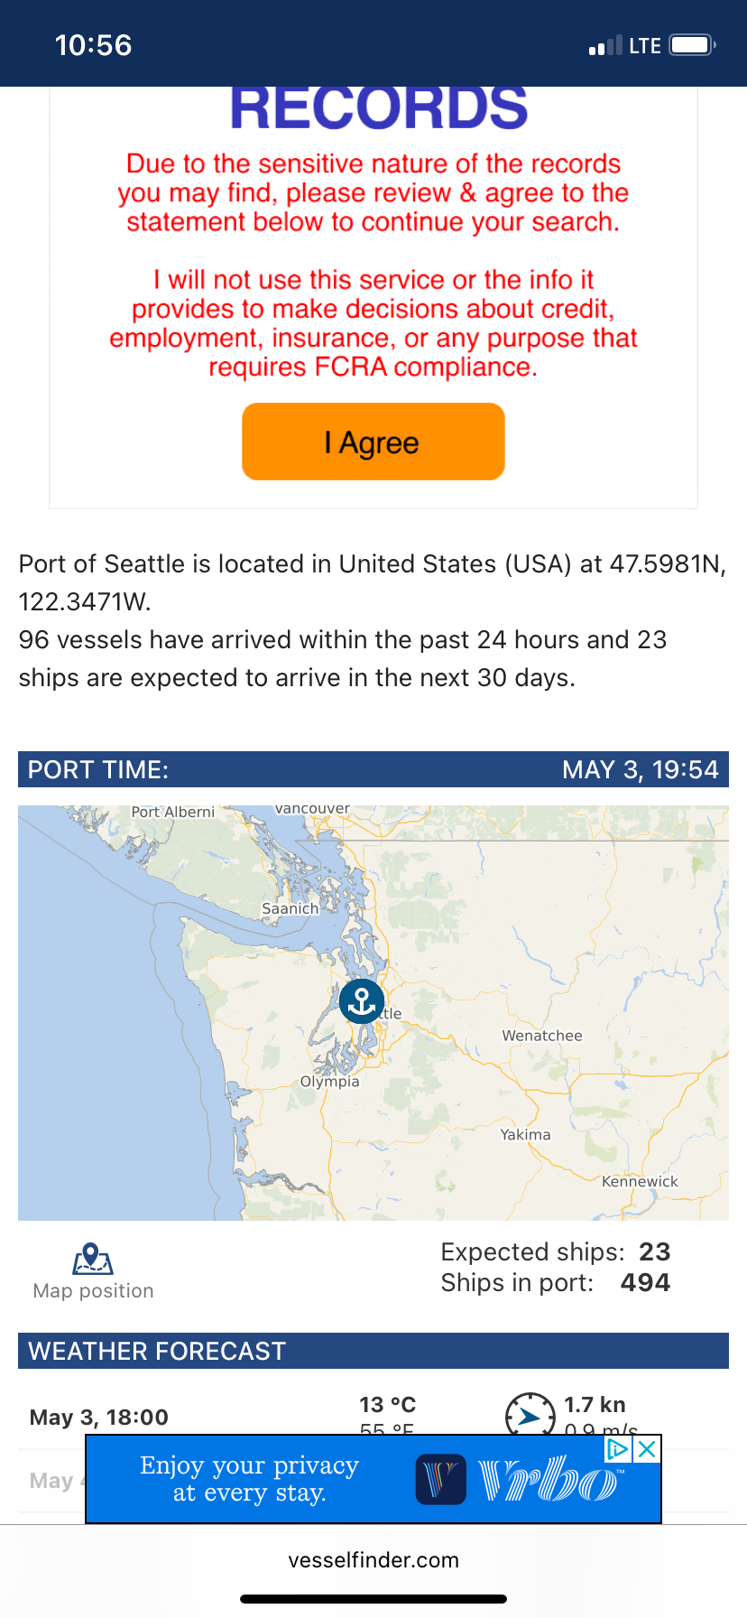Tap the vesselfinder.com address bar
This screenshot has height=1618, width=747.
373,1560
